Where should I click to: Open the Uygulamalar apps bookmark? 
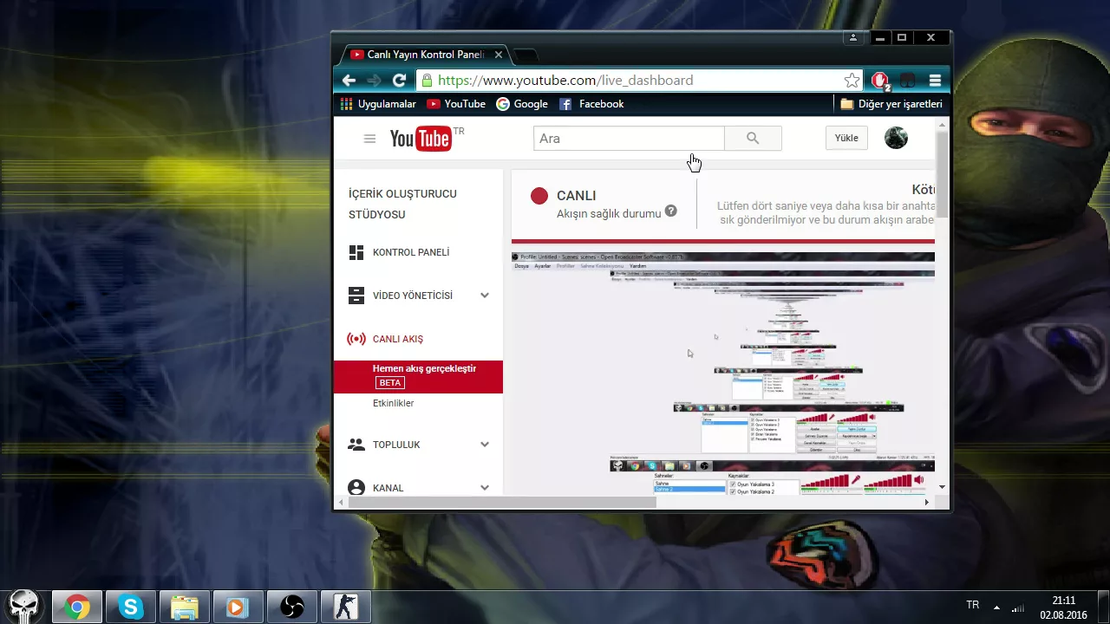click(x=378, y=104)
